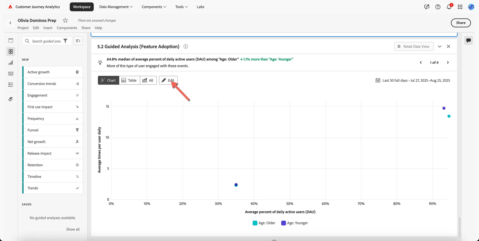The width and height of the screenshot is (479, 241).
Task: Click the lightbulb insight icon
Action: click(x=100, y=62)
